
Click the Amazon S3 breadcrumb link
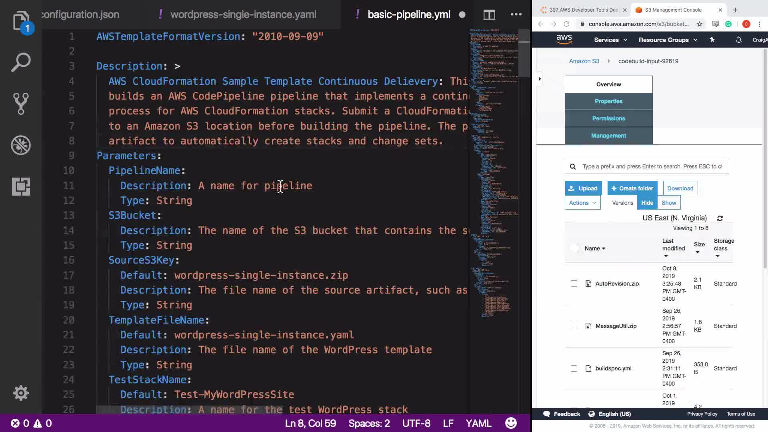(584, 61)
